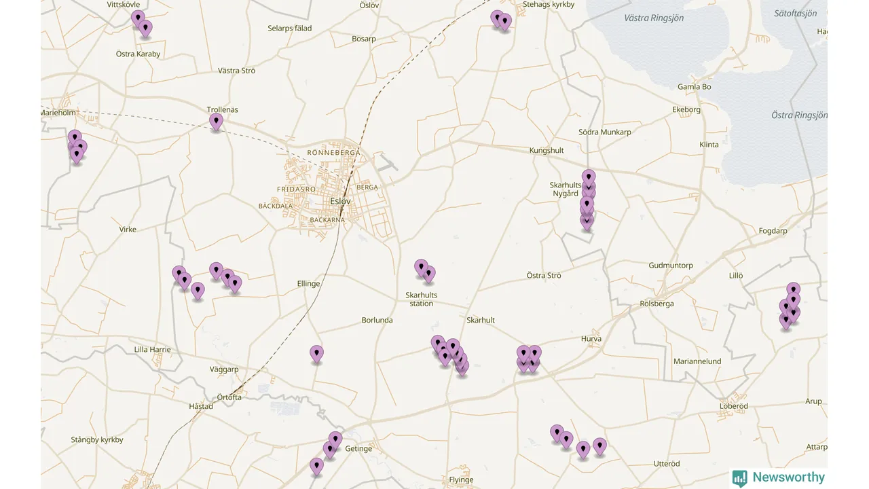Image resolution: width=869 pixels, height=489 pixels.
Task: Select the upper-right pin southwest of Hurva
Action: click(535, 354)
